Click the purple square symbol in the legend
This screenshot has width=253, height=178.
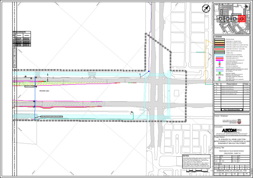pos(219,66)
